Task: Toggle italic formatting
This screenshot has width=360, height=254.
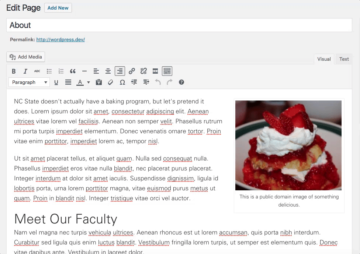Action: [25, 71]
